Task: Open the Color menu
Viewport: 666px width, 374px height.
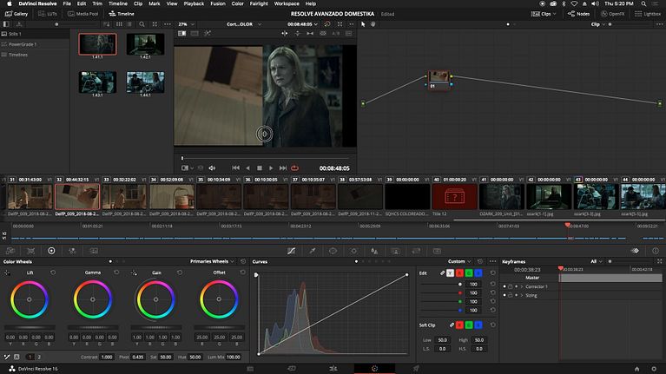Action: click(x=237, y=3)
